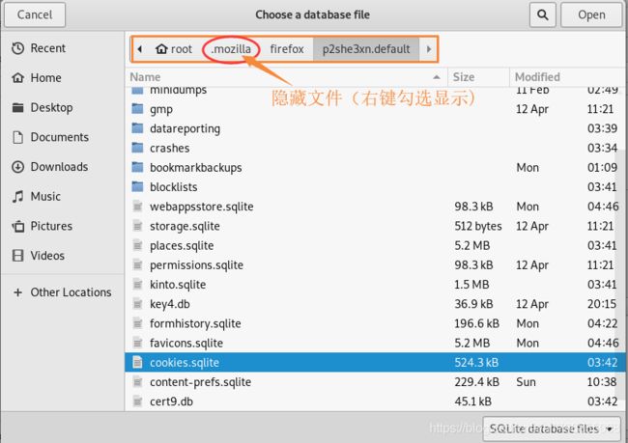Open the SQLite database files filter dropdown

coord(551,429)
